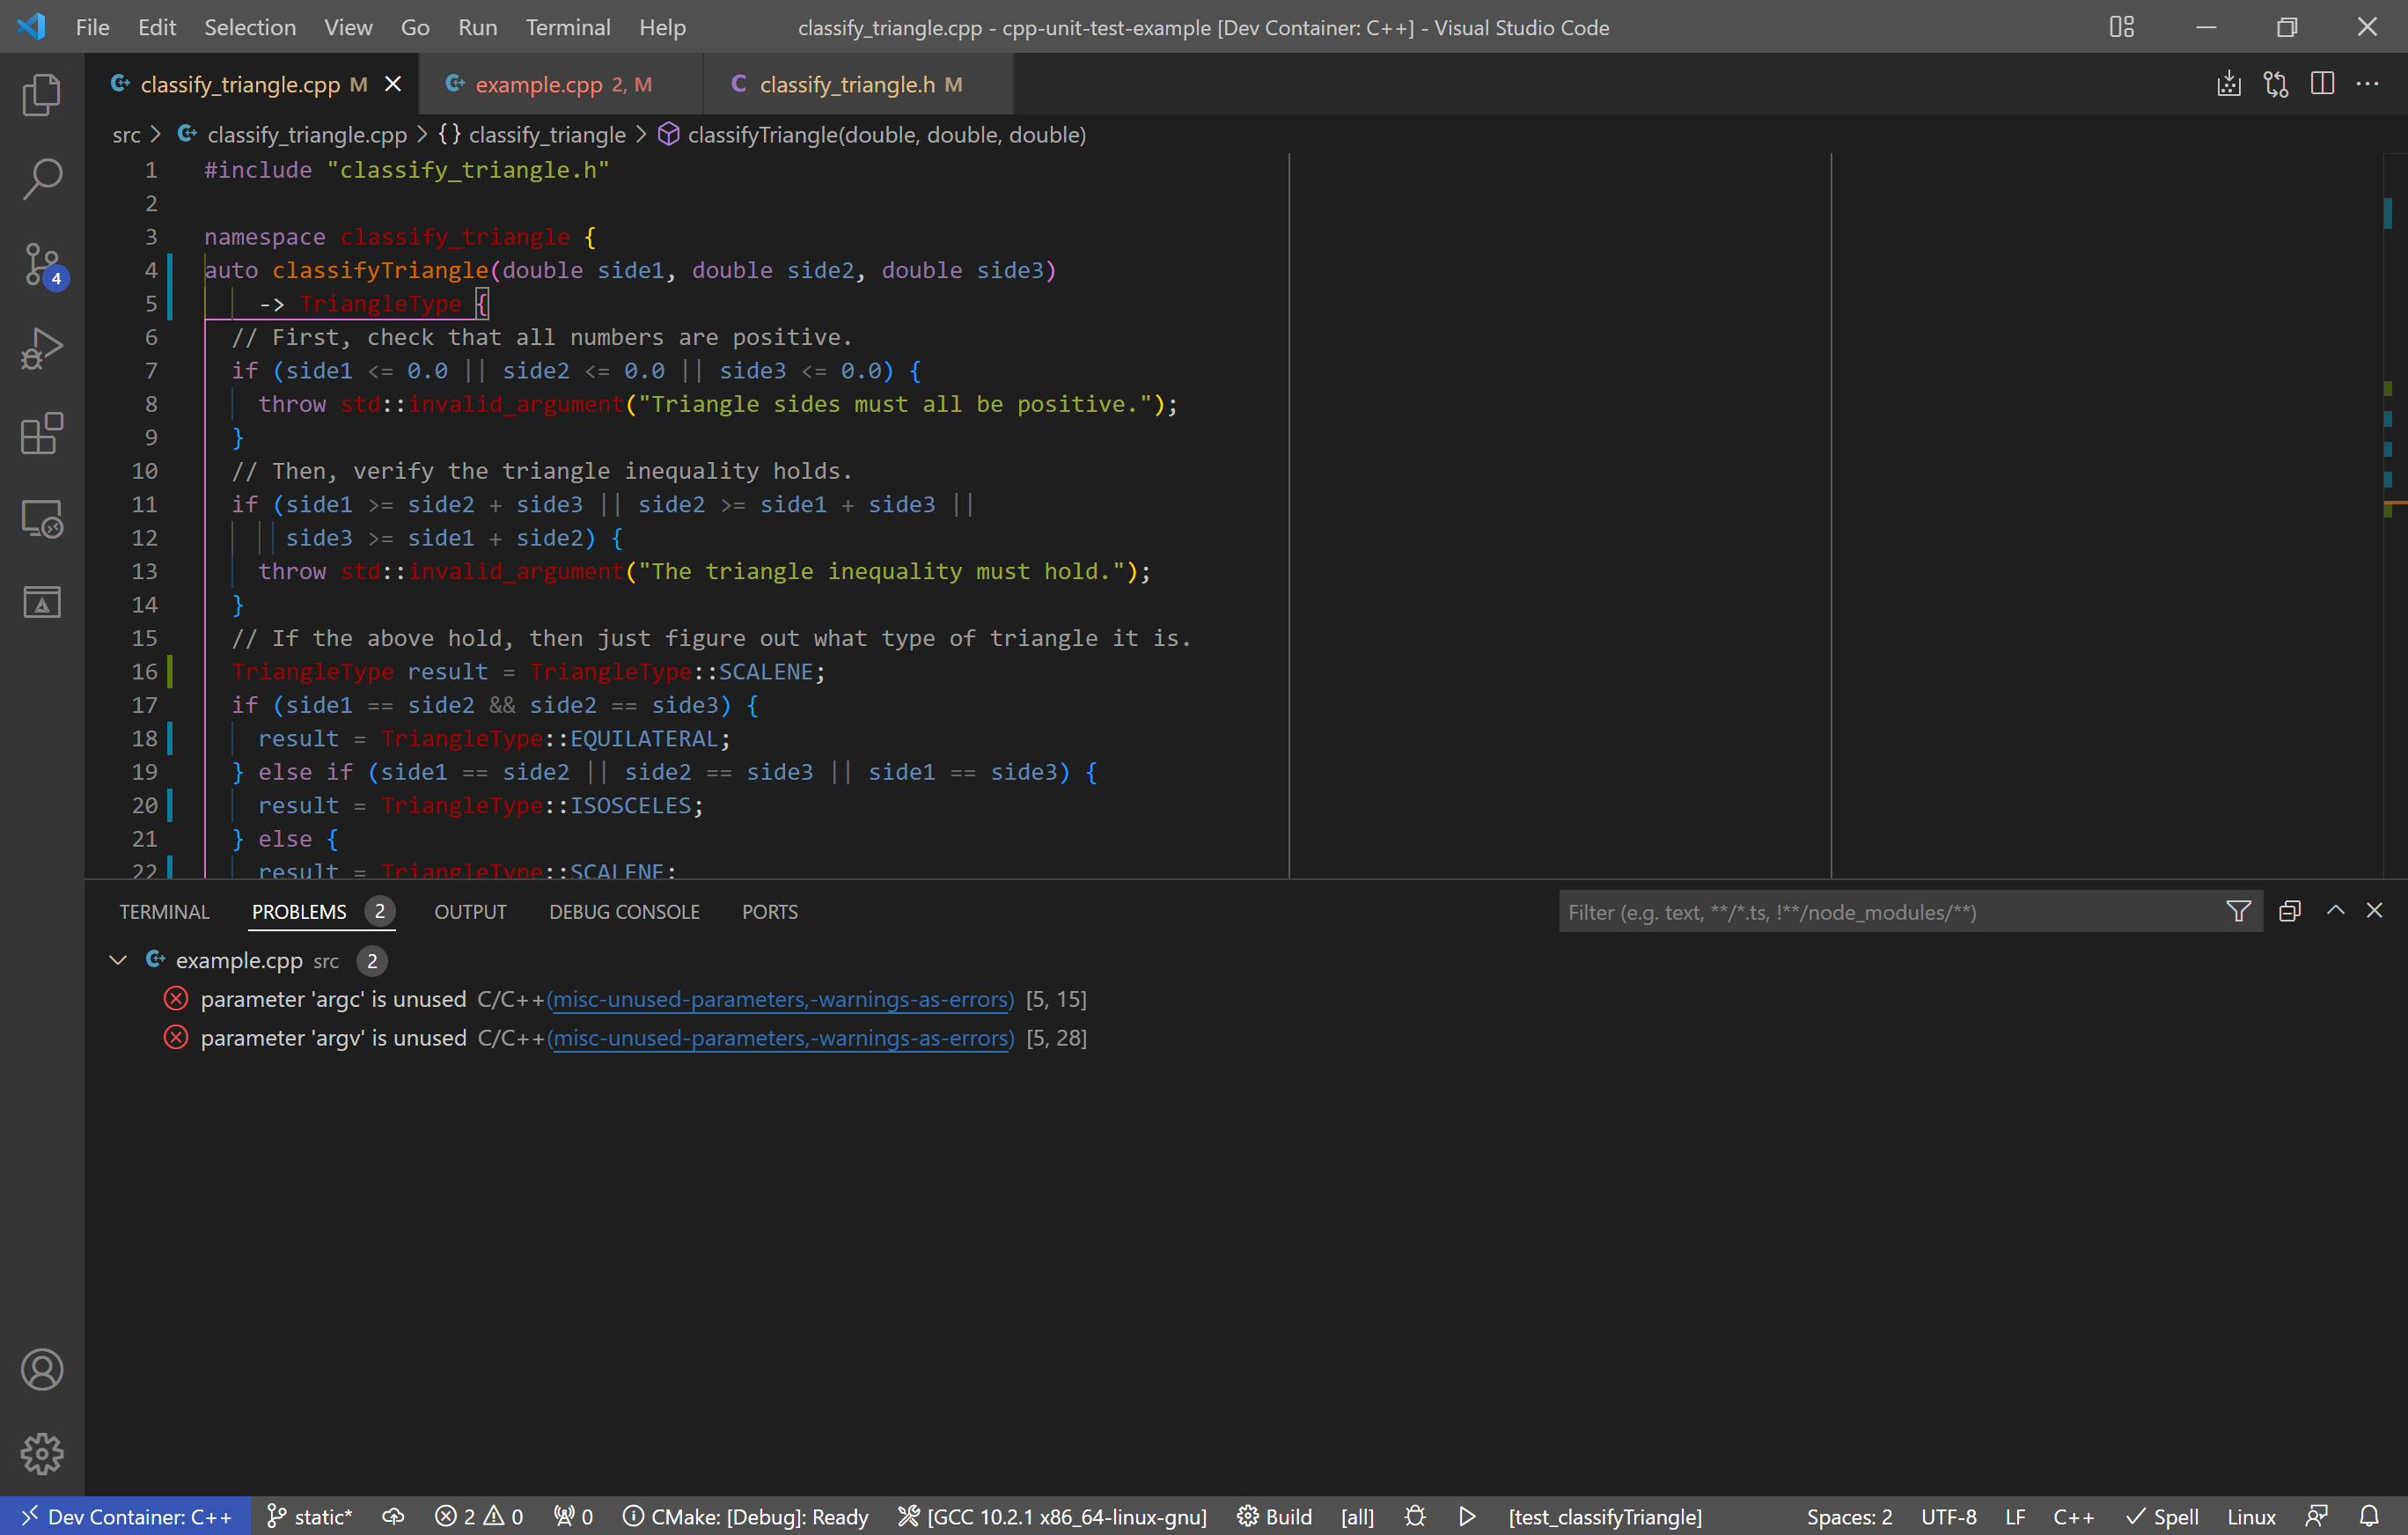Click the CMake debug bug icon in status bar
This screenshot has width=2408, height=1535.
click(x=1415, y=1516)
